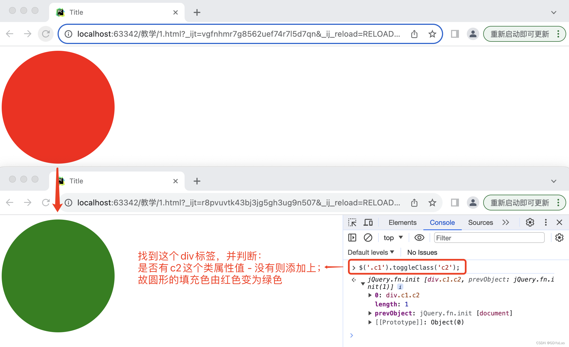Screen dimensions: 569x347
Task: Open the Default levels dropdown
Action: (x=371, y=252)
